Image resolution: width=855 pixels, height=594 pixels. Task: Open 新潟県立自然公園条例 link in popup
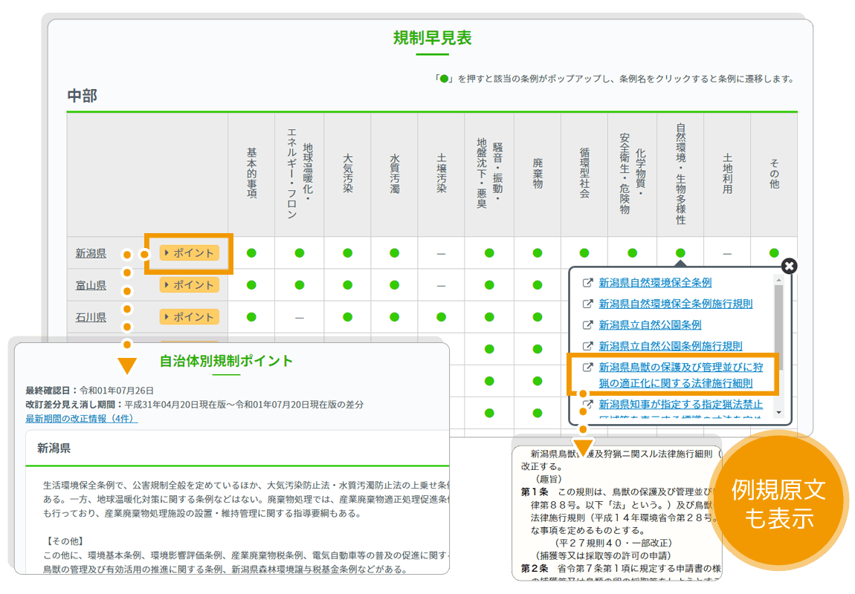pyautogui.click(x=650, y=325)
